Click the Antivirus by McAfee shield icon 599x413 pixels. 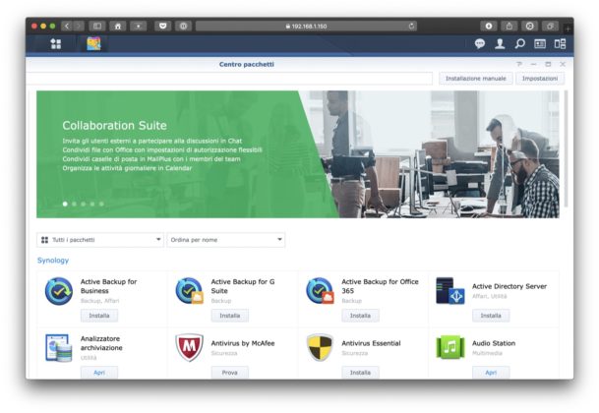pos(189,348)
